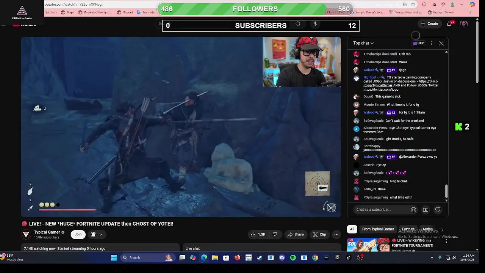Open the Super Chat dollar icon

(426, 210)
